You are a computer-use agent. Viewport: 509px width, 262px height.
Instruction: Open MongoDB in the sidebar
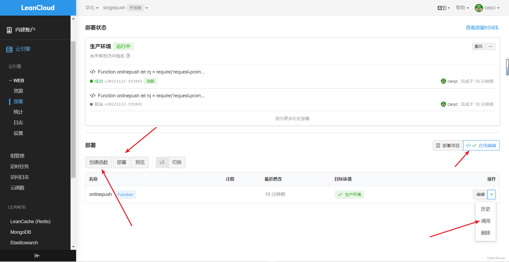pos(21,232)
